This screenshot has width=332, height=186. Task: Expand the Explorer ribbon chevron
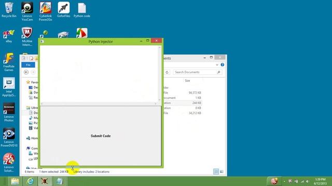217,65
